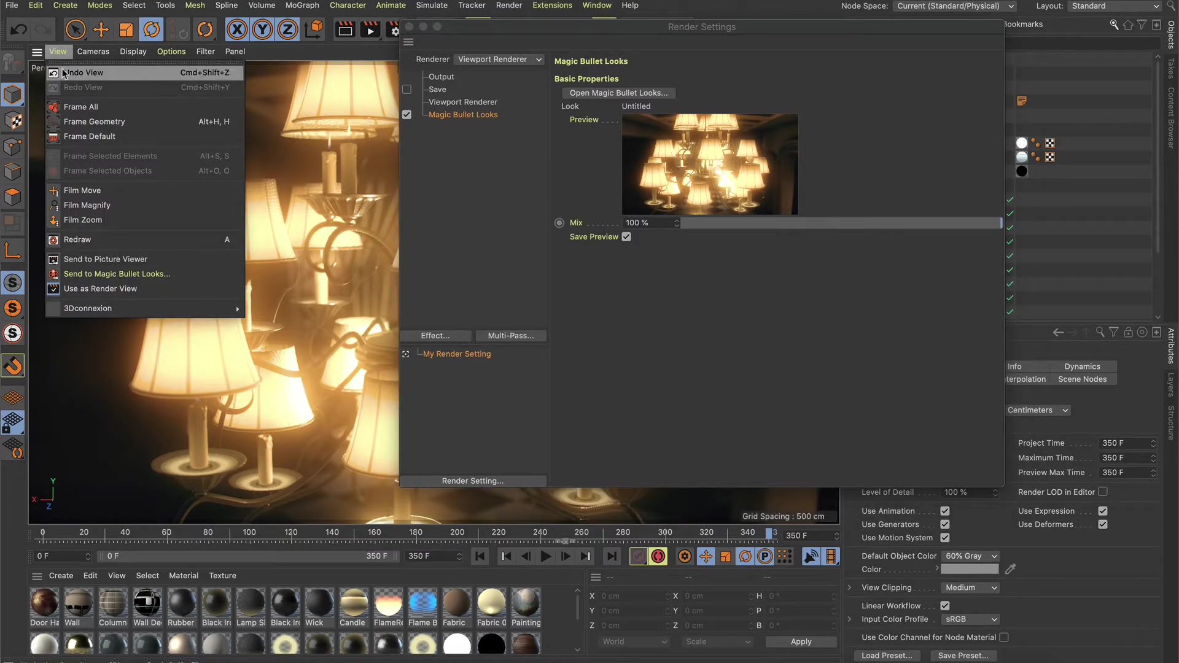1179x663 pixels.
Task: Activate the Rotate tool
Action: pos(152,29)
